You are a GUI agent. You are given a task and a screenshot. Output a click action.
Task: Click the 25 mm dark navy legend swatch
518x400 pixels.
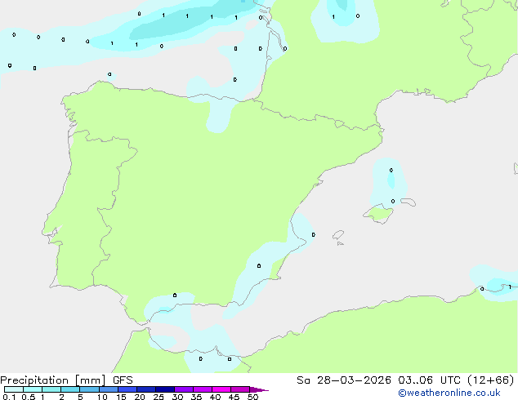[165, 389]
